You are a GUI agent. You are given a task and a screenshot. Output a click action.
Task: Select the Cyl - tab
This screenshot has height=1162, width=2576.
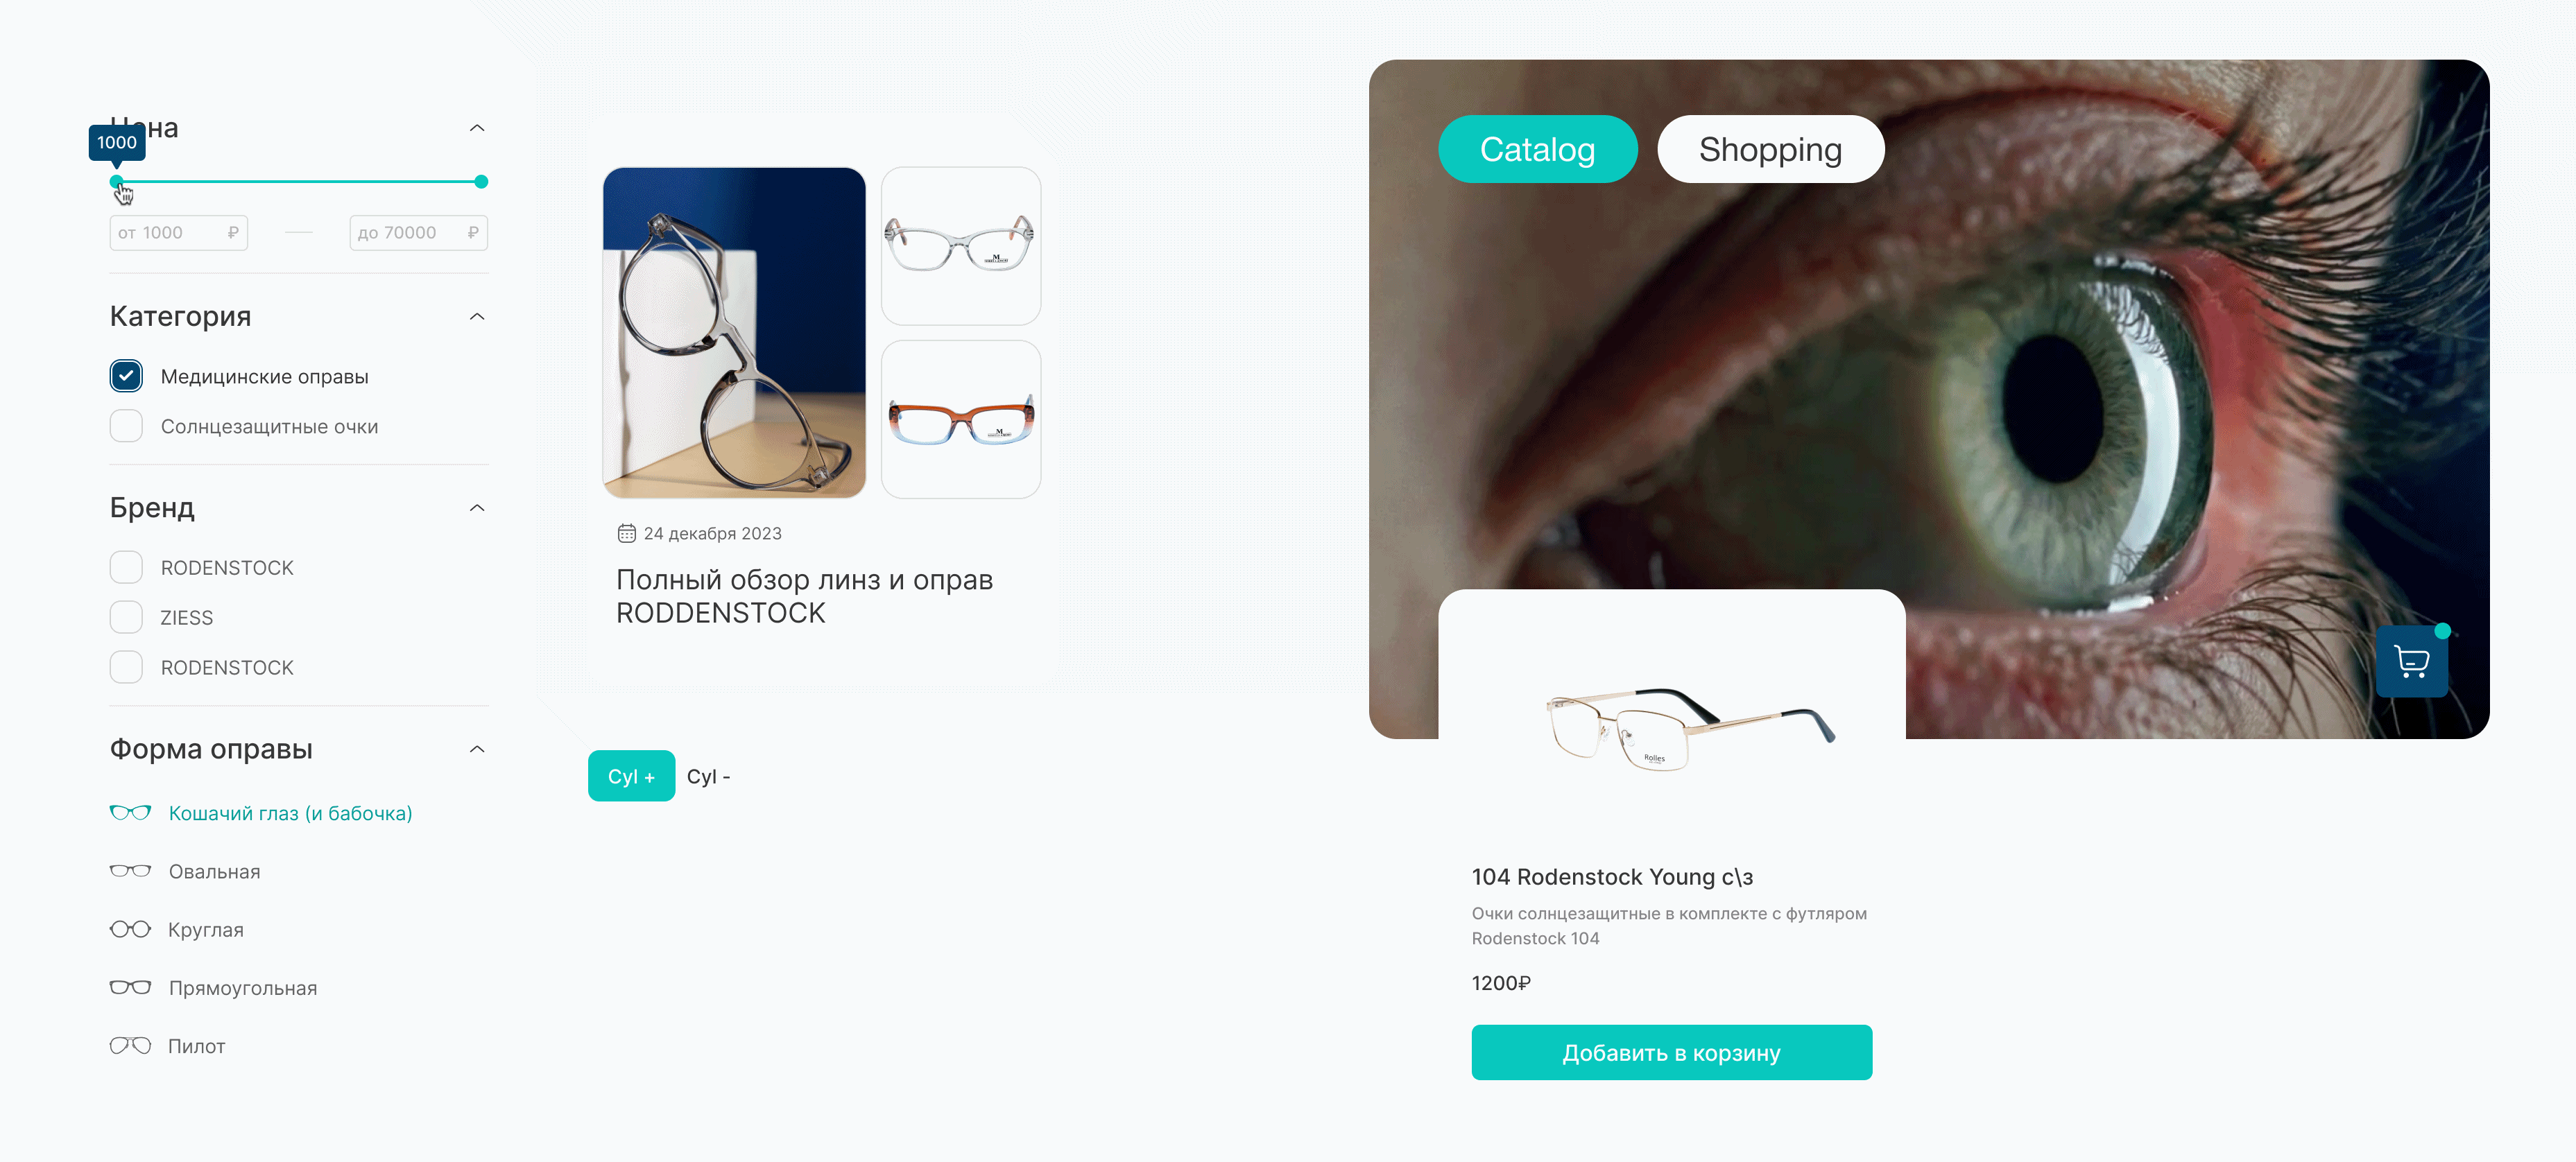pos(708,776)
